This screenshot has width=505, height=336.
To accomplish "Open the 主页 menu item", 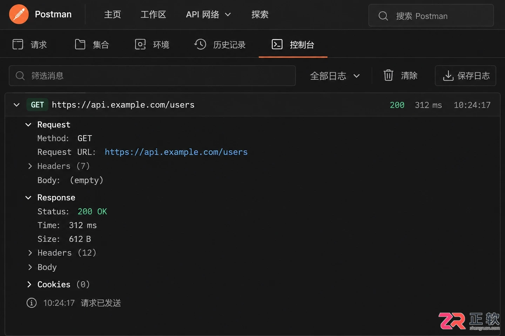I will 113,15.
